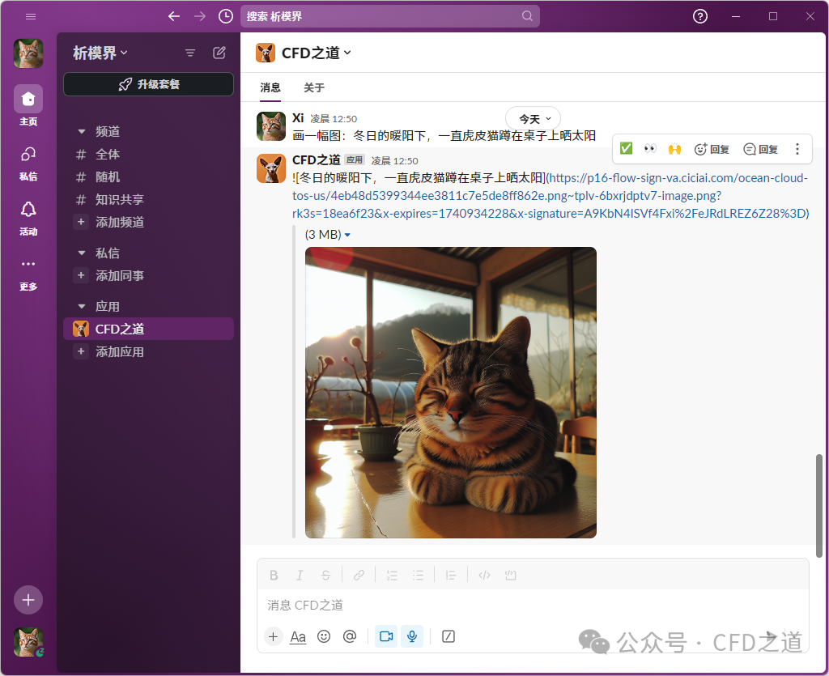Toggle italic formatting
This screenshot has height=676, width=829.
[300, 575]
